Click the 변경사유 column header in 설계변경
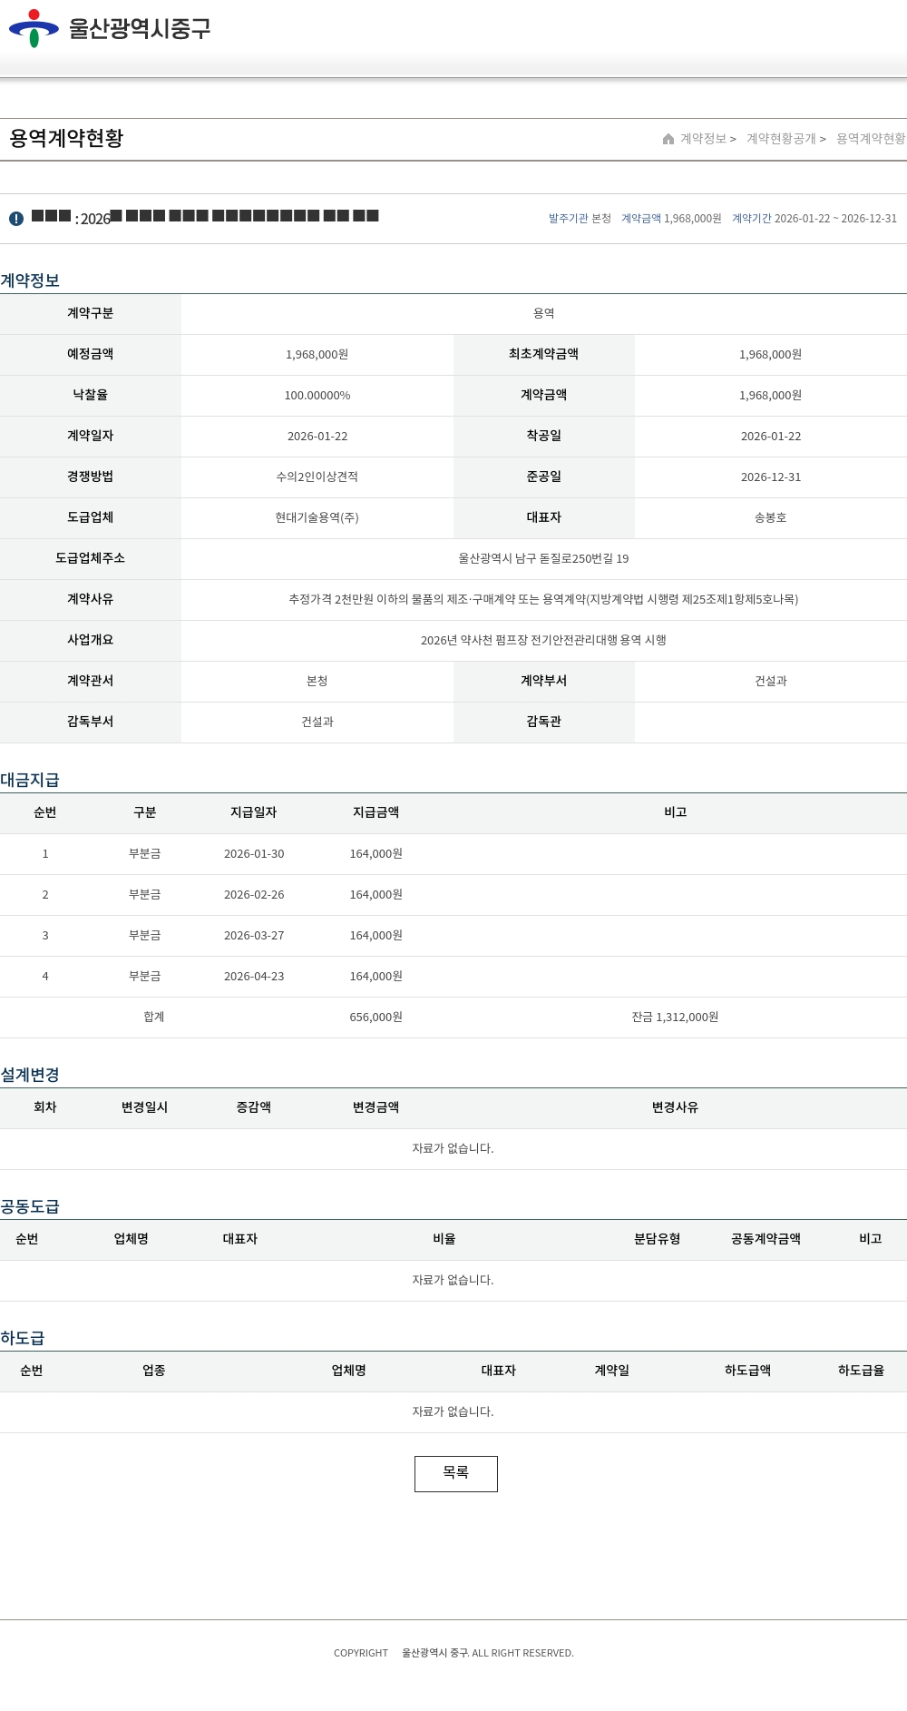 click(x=675, y=1107)
